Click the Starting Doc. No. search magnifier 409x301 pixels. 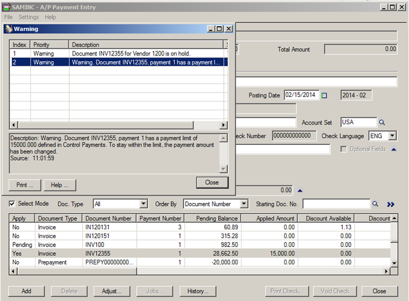tap(375, 204)
